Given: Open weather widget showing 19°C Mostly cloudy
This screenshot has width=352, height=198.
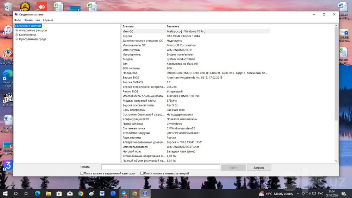Looking at the screenshot, I should coord(276,193).
